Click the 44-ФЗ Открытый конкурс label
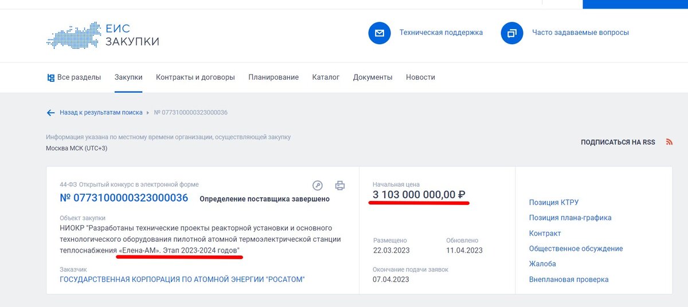Screen dimensions: 688x307 129,184
